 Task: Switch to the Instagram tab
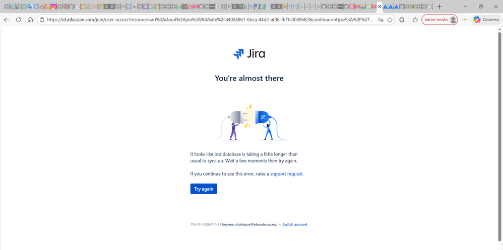tap(54, 7)
